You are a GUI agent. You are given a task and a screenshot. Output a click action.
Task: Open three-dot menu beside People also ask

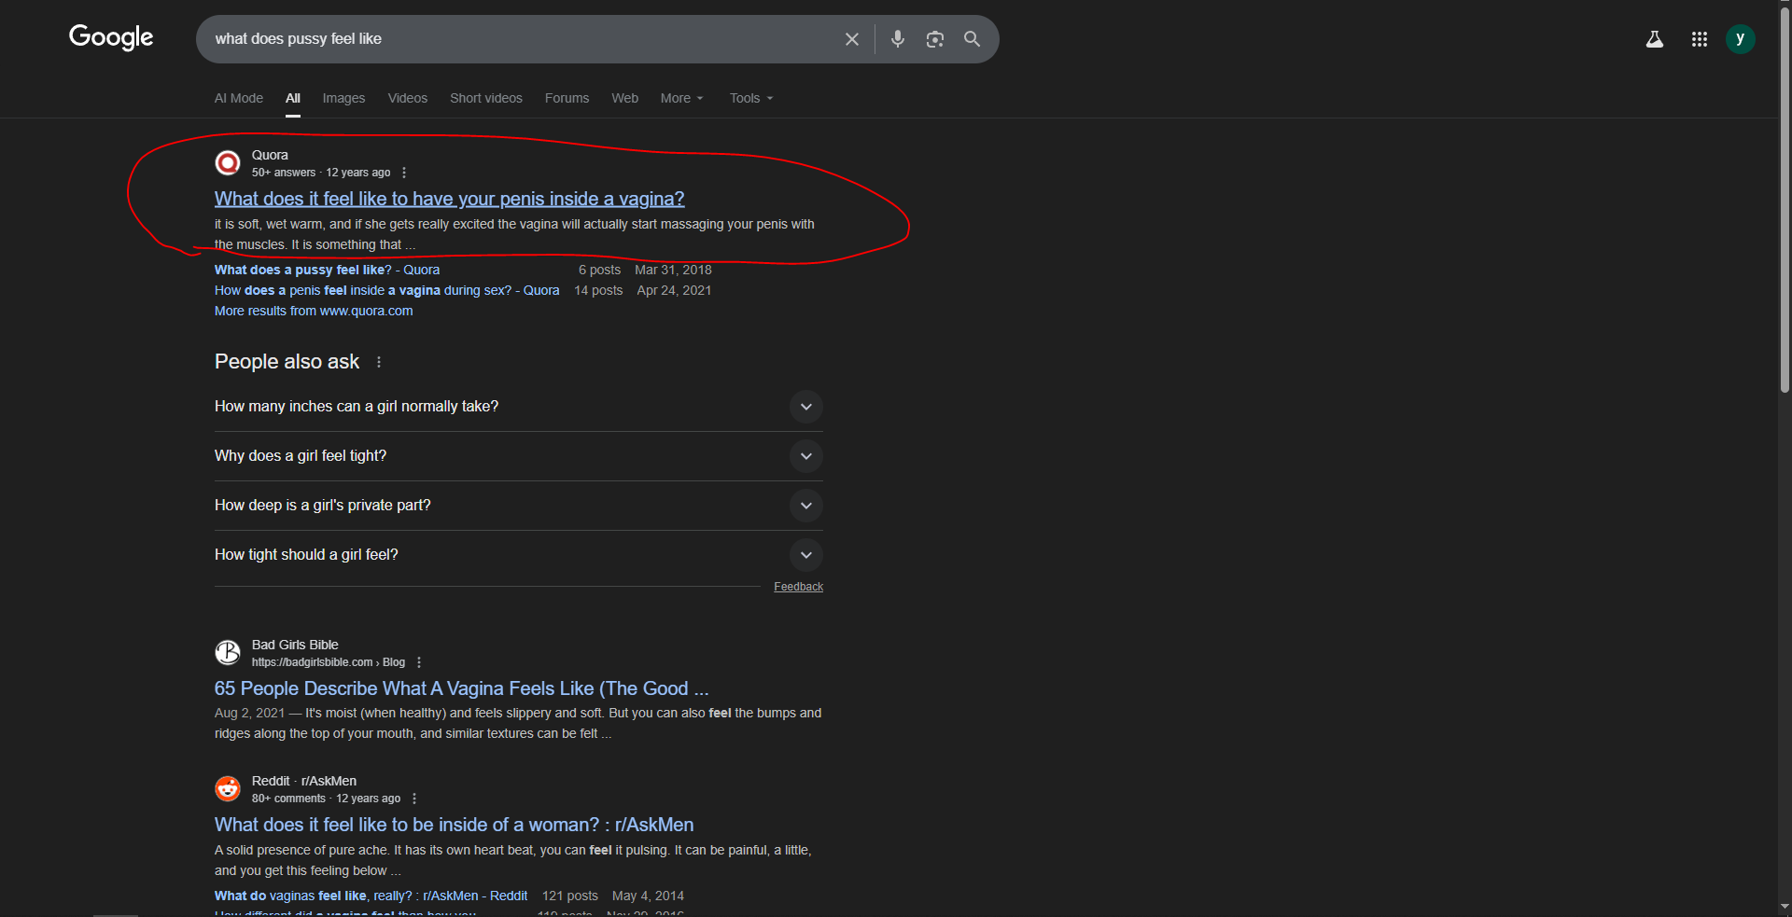pos(379,362)
